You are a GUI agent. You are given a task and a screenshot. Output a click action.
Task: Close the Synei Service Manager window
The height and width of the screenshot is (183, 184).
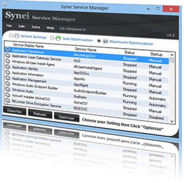click(171, 9)
